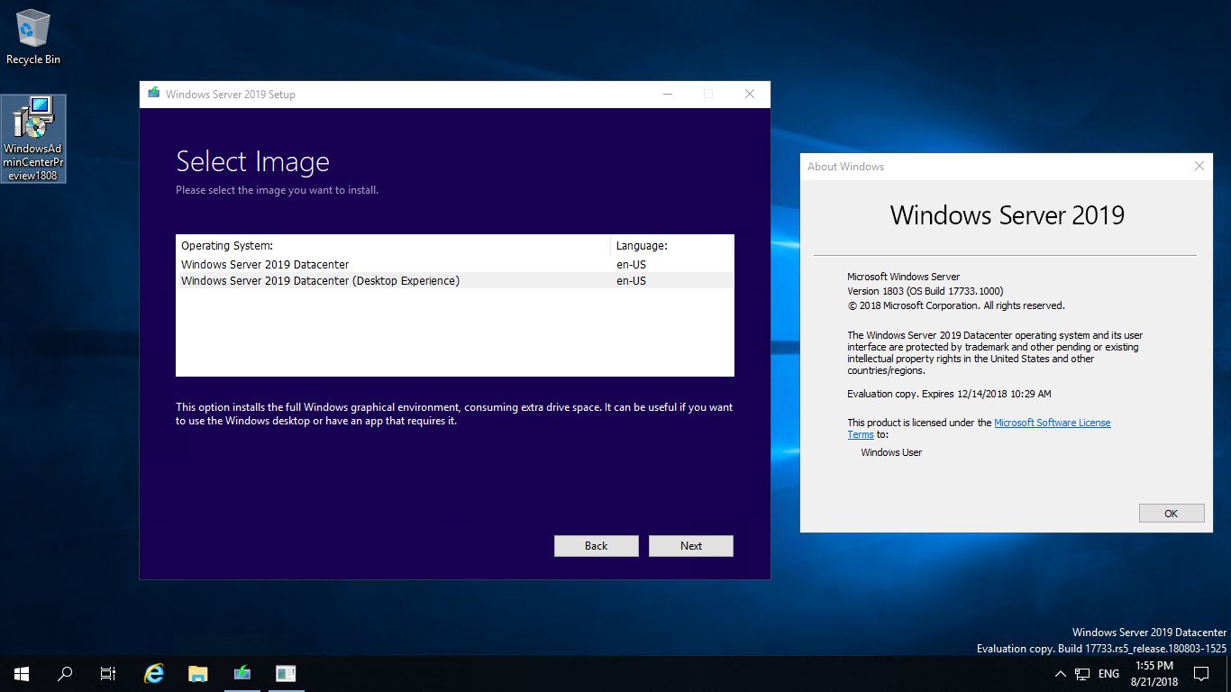Switch to About Windows taskbar item

coord(286,673)
